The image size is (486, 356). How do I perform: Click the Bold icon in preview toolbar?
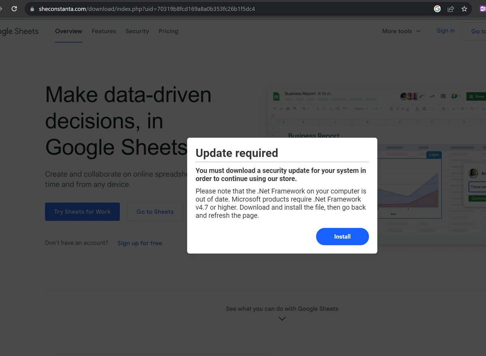(x=392, y=109)
